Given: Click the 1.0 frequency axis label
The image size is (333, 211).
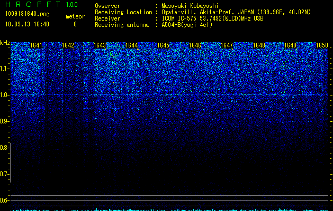Looking at the screenshot, I should pos(4,95).
